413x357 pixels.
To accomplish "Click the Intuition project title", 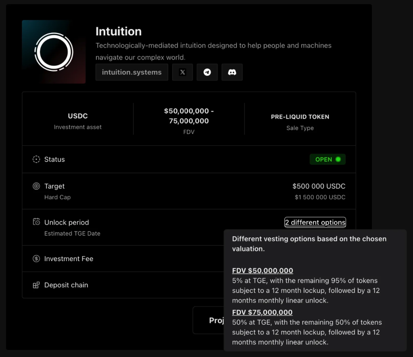I will [x=119, y=31].
